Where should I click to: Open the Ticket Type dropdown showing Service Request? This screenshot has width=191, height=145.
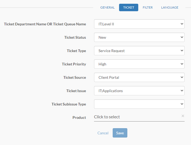[139, 51]
